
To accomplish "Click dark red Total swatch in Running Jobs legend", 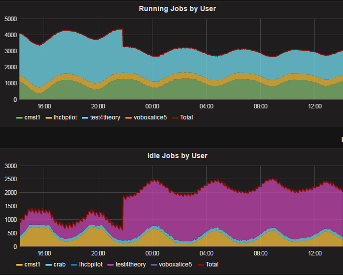I will tap(175, 117).
